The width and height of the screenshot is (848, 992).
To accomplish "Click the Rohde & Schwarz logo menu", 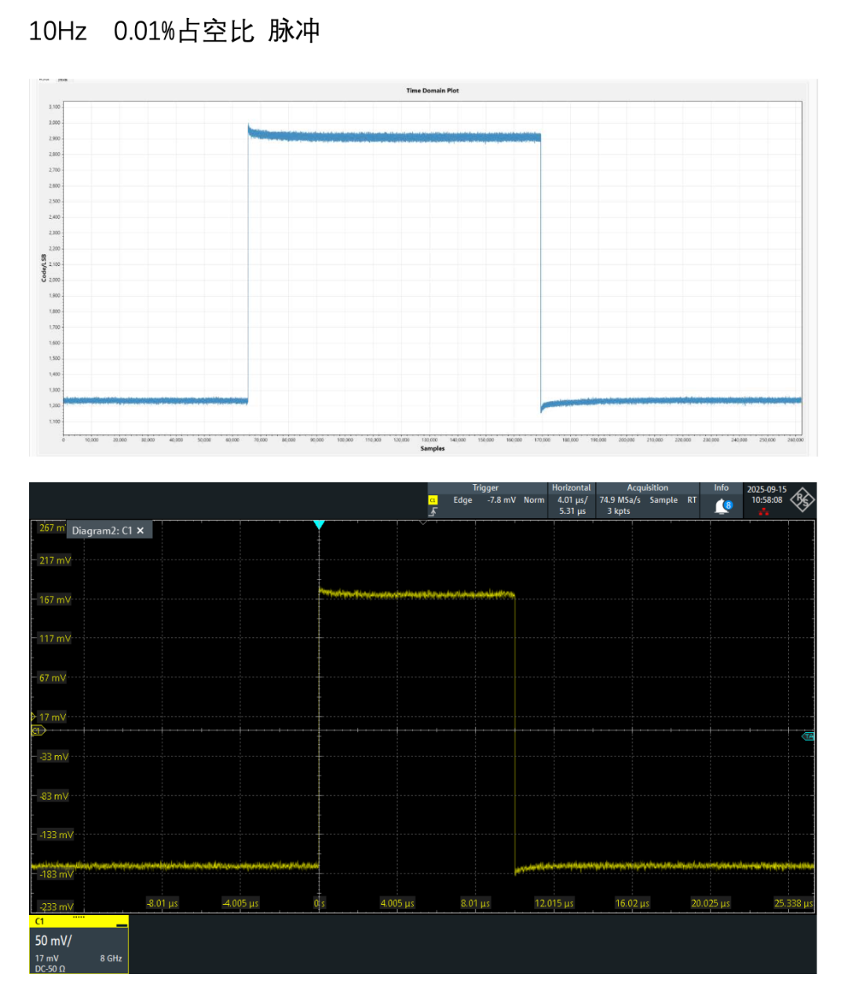I will (x=803, y=500).
